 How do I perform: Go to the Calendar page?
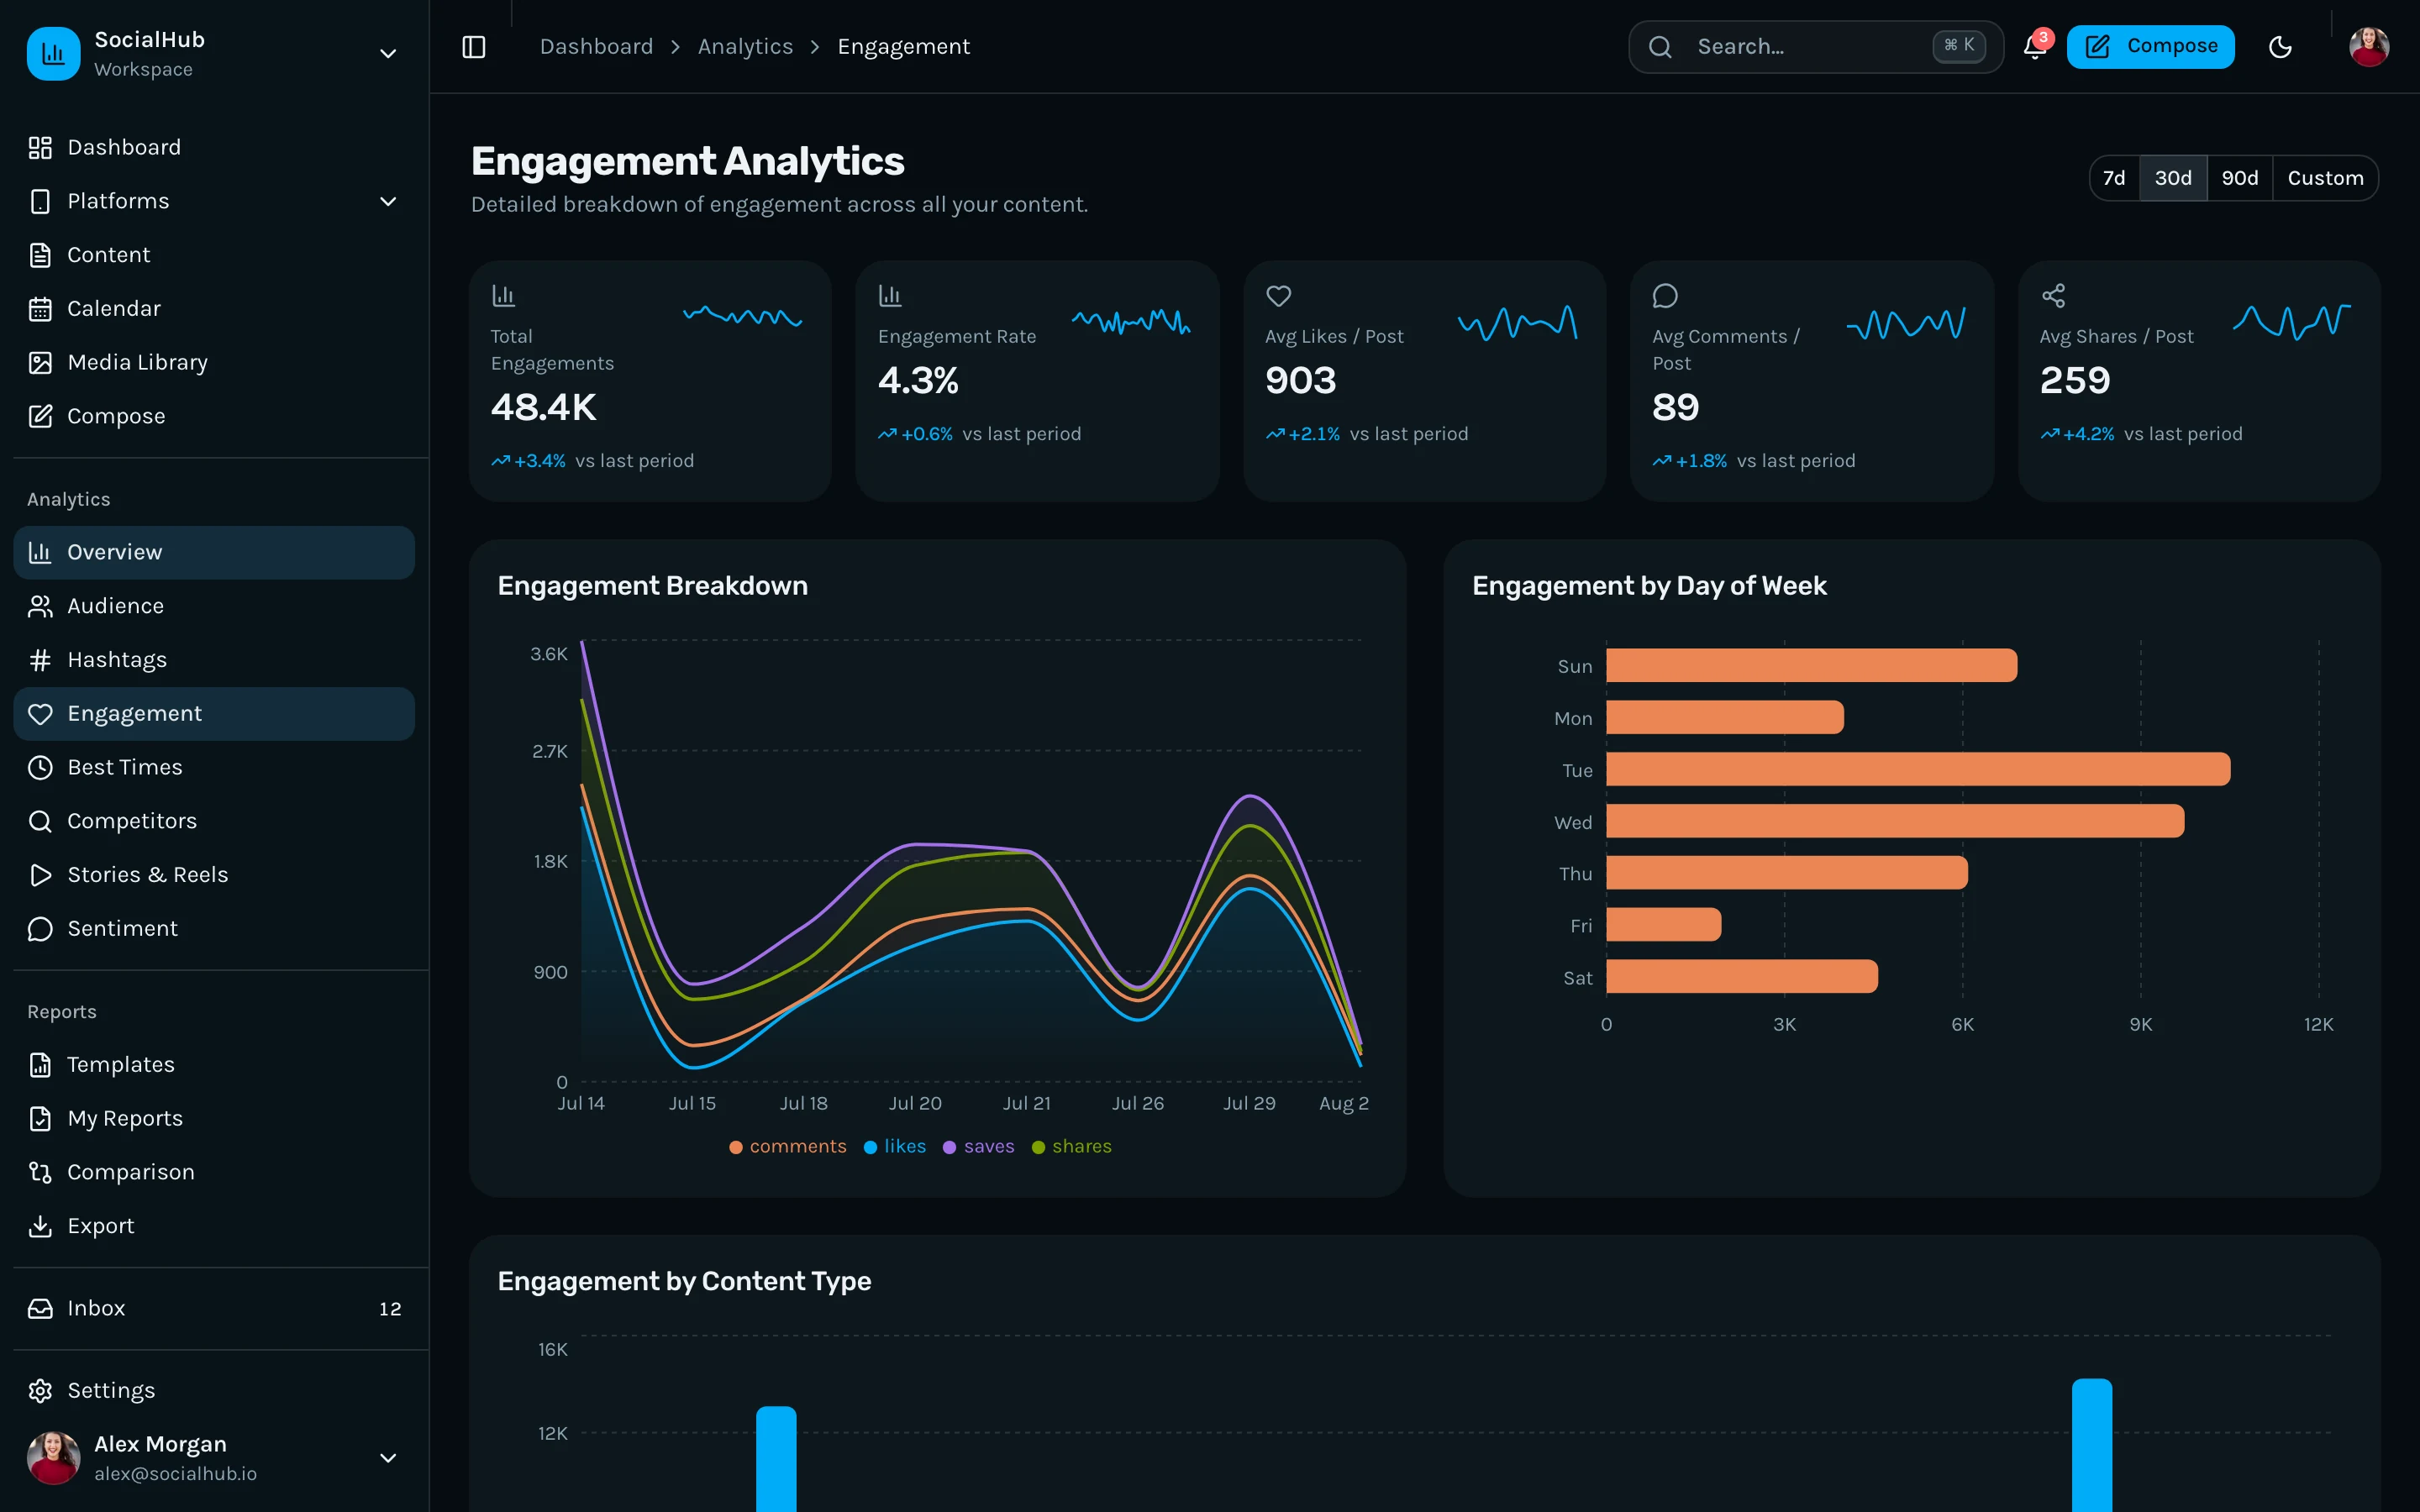(214, 309)
